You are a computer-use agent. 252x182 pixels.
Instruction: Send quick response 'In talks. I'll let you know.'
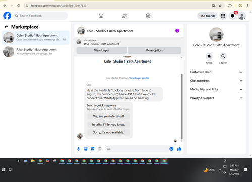[108, 125]
